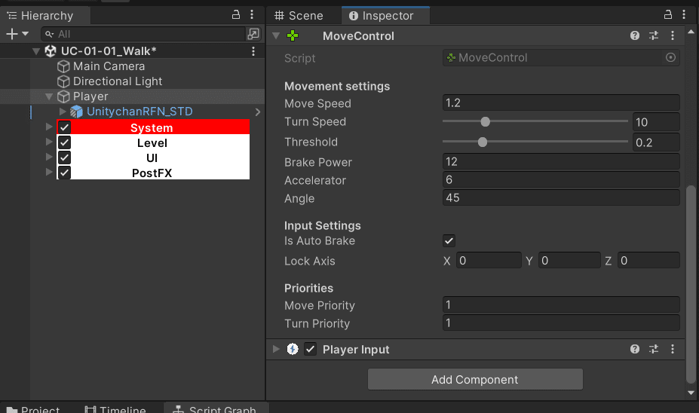Open MoveControl preset settings icon
Screen dimensions: 699x413
(654, 35)
